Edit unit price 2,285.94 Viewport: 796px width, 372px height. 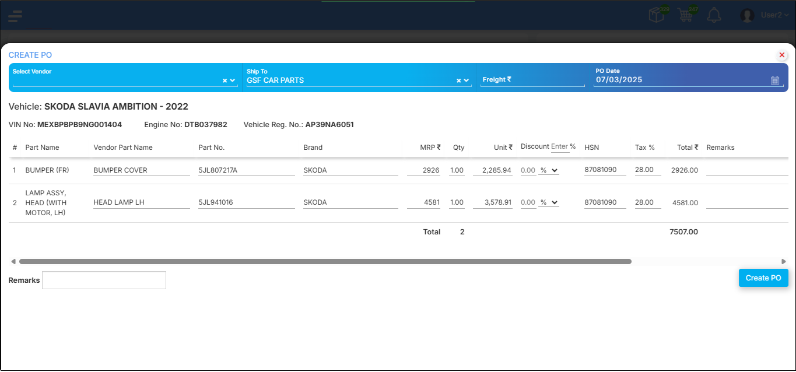[x=493, y=170]
